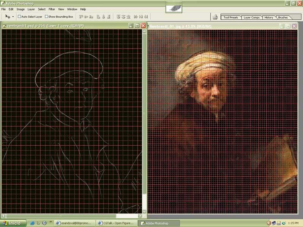Click the Distribute Right Edges icon
Viewport: 303px width, 227px height.
coord(148,17)
